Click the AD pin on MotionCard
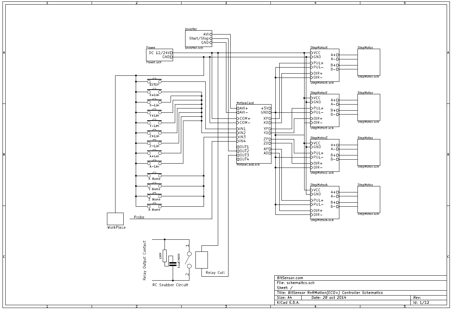Image resolution: width=452 pixels, height=313 pixels. (x=268, y=153)
